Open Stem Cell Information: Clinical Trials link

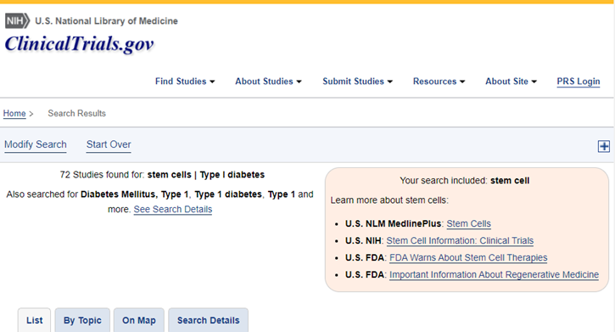pyautogui.click(x=460, y=240)
